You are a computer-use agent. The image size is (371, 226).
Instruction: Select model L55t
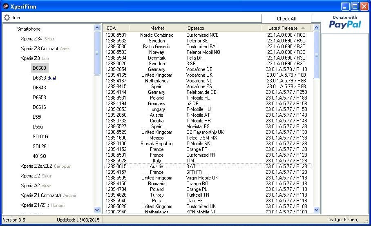pyautogui.click(x=37, y=117)
